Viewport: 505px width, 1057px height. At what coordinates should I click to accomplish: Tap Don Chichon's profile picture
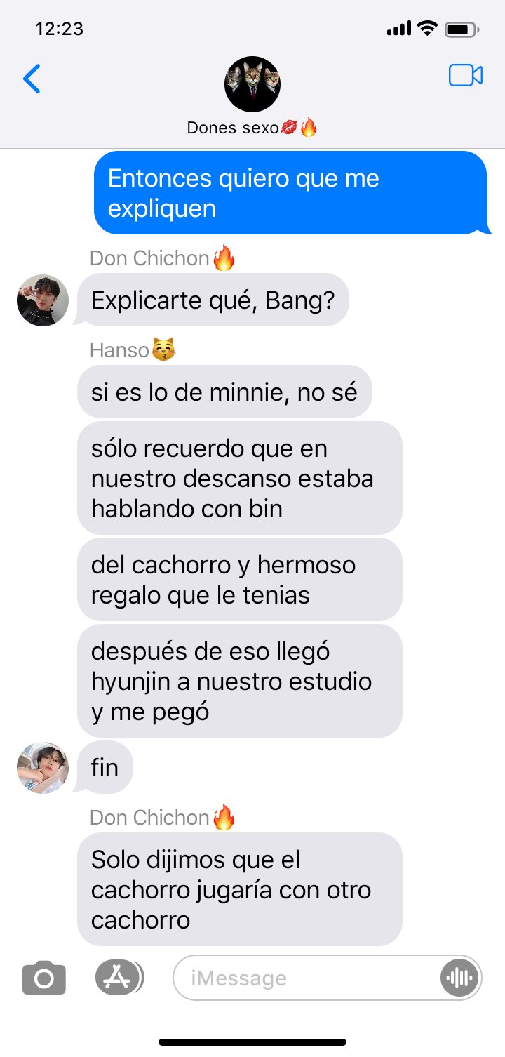tap(43, 300)
